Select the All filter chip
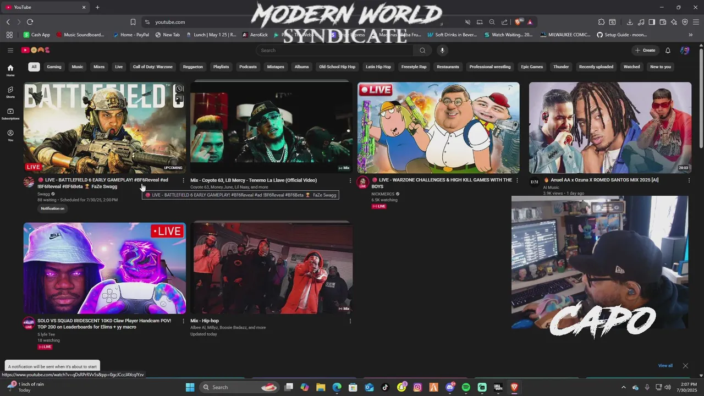 [34, 67]
